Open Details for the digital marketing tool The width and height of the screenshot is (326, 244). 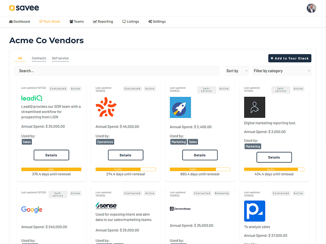(x=274, y=157)
